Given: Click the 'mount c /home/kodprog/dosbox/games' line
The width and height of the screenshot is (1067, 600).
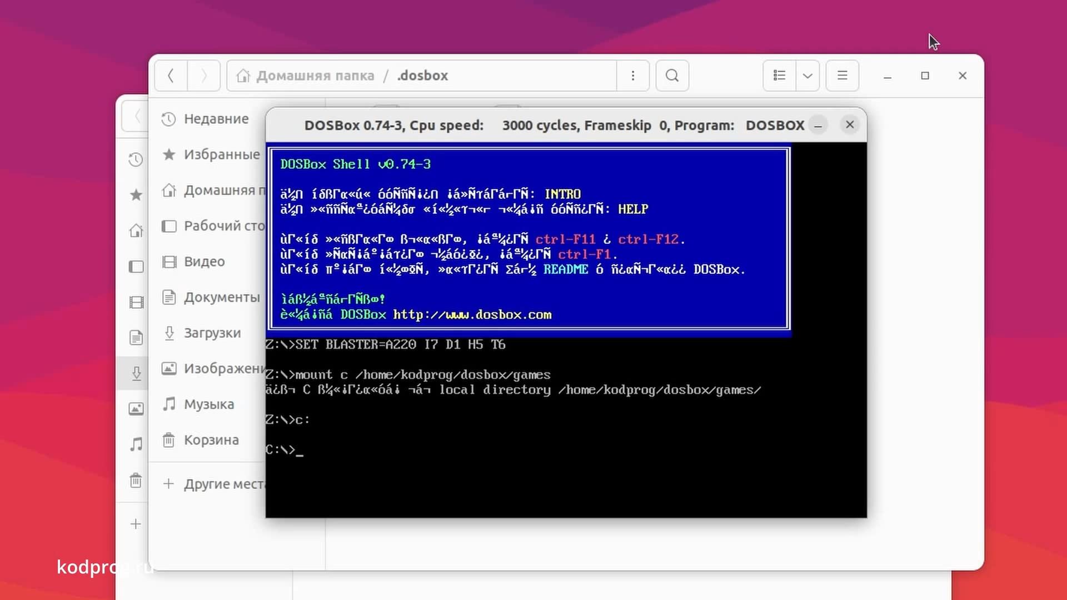Looking at the screenshot, I should pyautogui.click(x=408, y=375).
